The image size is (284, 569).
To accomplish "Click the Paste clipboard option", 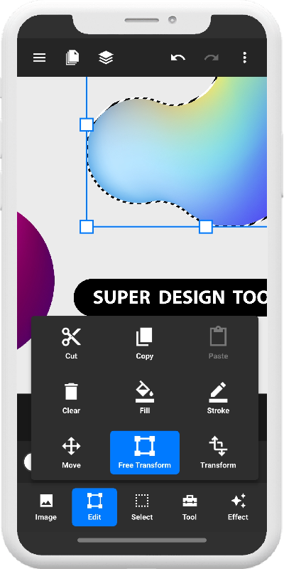I will [x=218, y=343].
